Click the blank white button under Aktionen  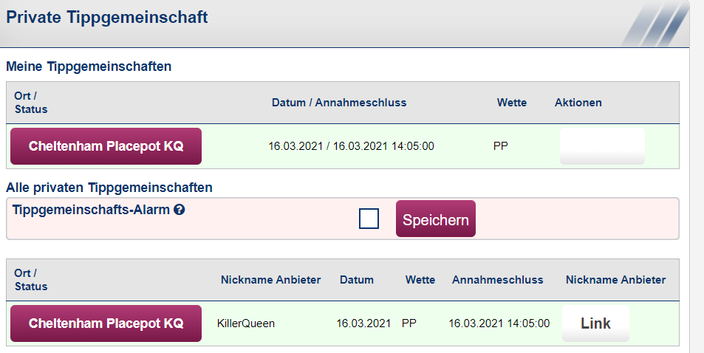point(602,146)
